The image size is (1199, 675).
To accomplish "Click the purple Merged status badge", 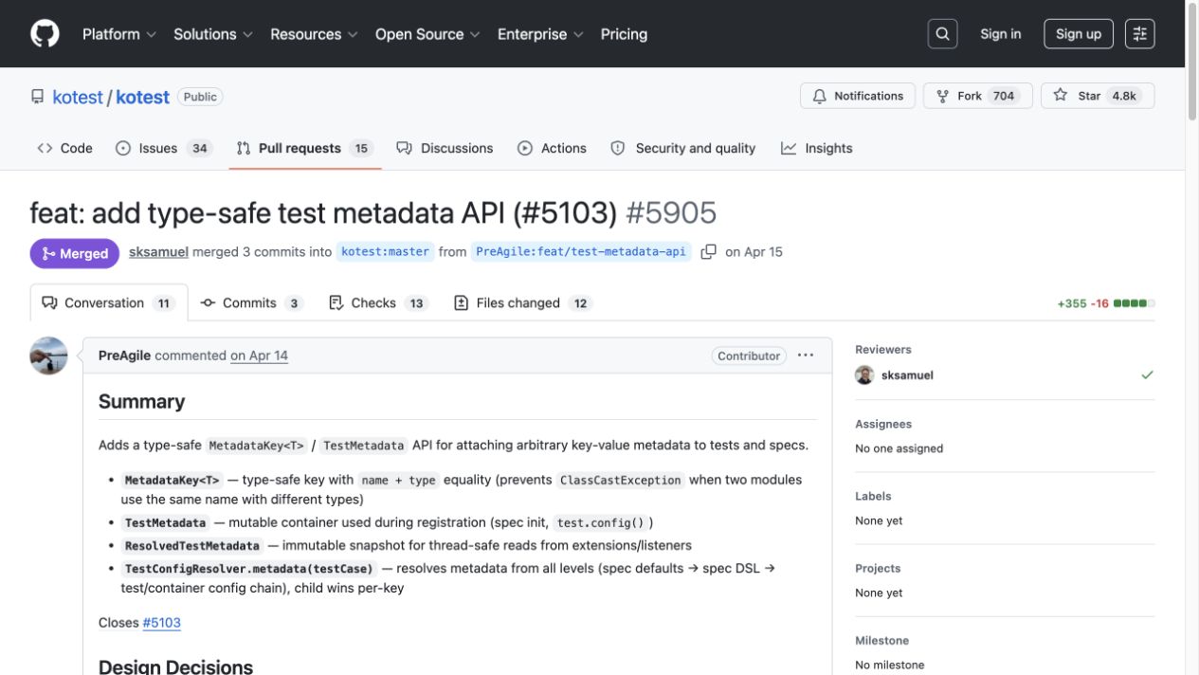I will pyautogui.click(x=75, y=253).
